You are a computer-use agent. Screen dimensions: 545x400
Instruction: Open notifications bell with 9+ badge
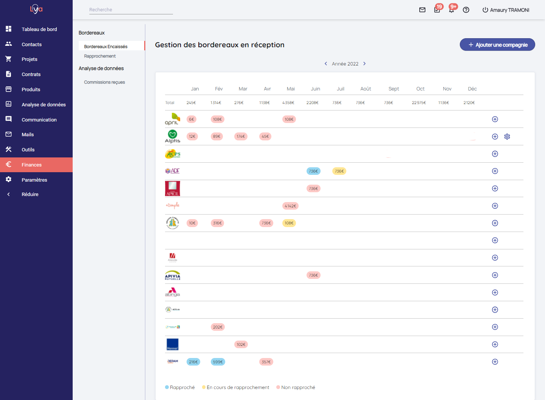click(452, 10)
